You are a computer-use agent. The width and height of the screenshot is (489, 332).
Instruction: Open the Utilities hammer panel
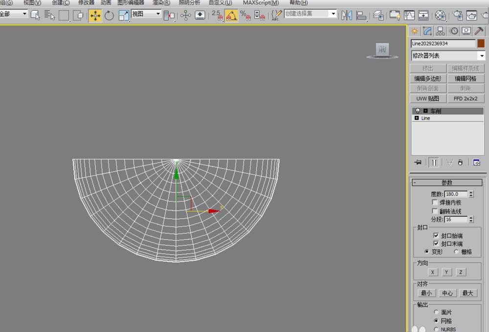(x=479, y=31)
